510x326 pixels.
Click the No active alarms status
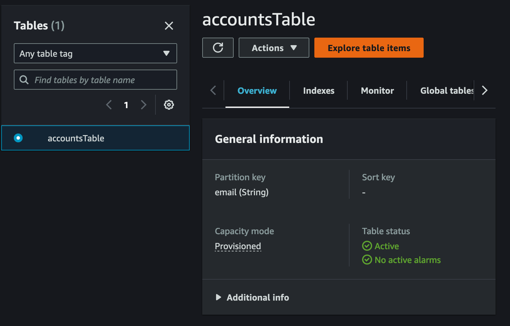408,260
